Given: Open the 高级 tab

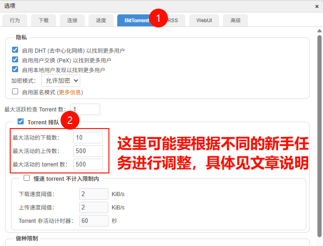Looking at the screenshot, I should coord(235,20).
